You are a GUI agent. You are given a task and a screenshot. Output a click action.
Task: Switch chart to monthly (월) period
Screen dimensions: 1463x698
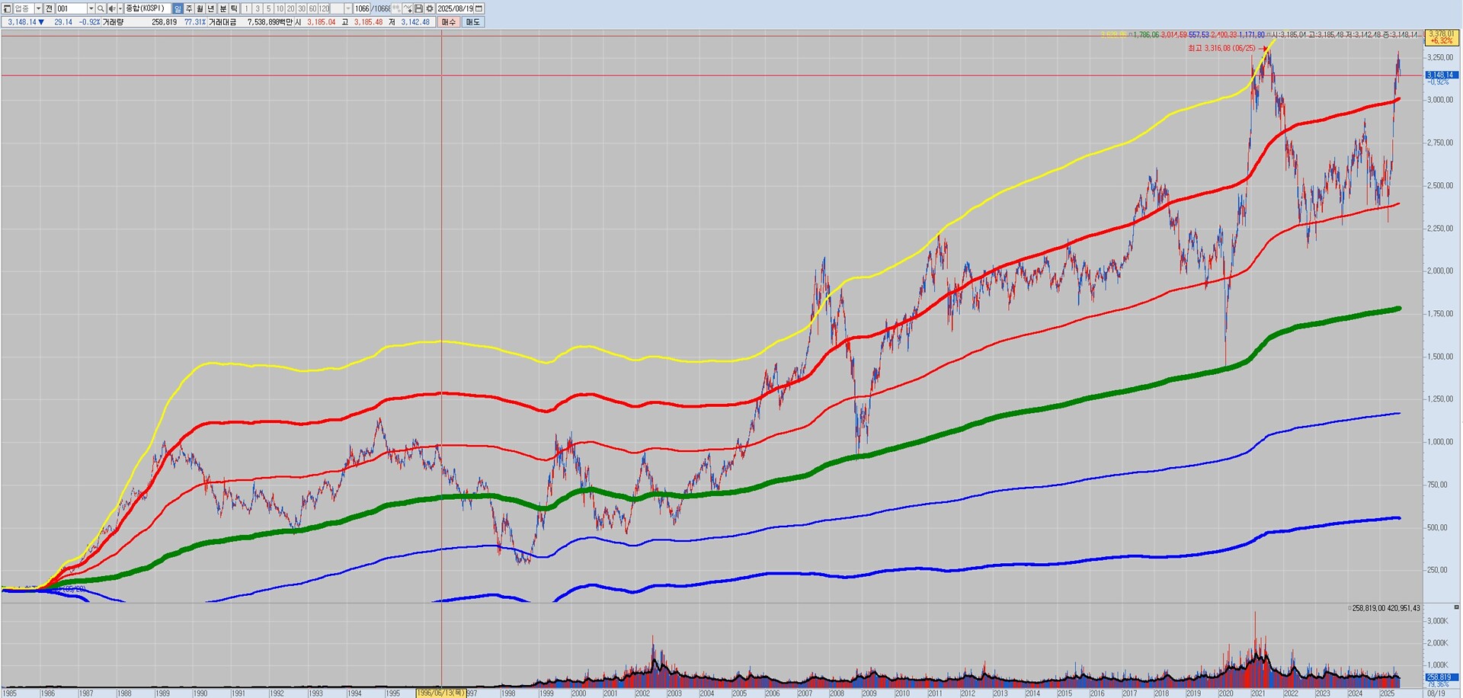(200, 8)
